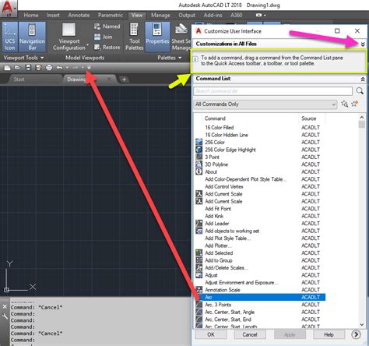Click Create a new command icon

pyautogui.click(x=354, y=104)
